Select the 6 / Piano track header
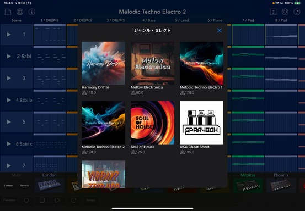 215,20
